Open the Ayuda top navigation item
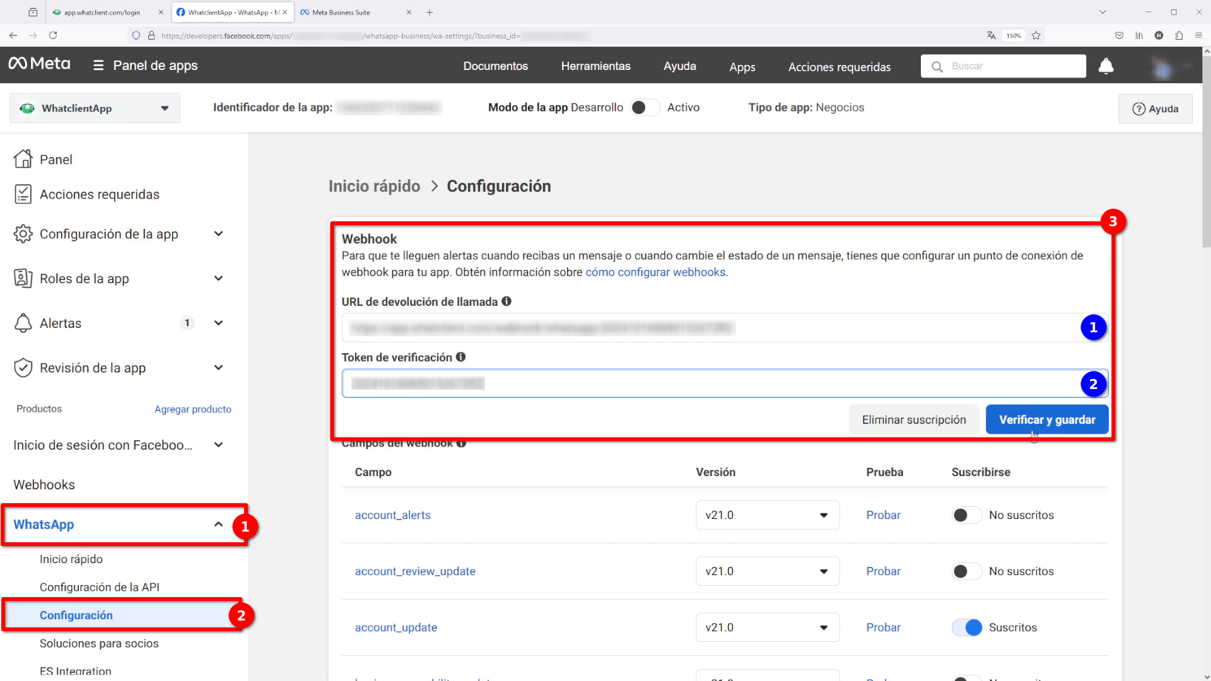1211x681 pixels. click(679, 66)
